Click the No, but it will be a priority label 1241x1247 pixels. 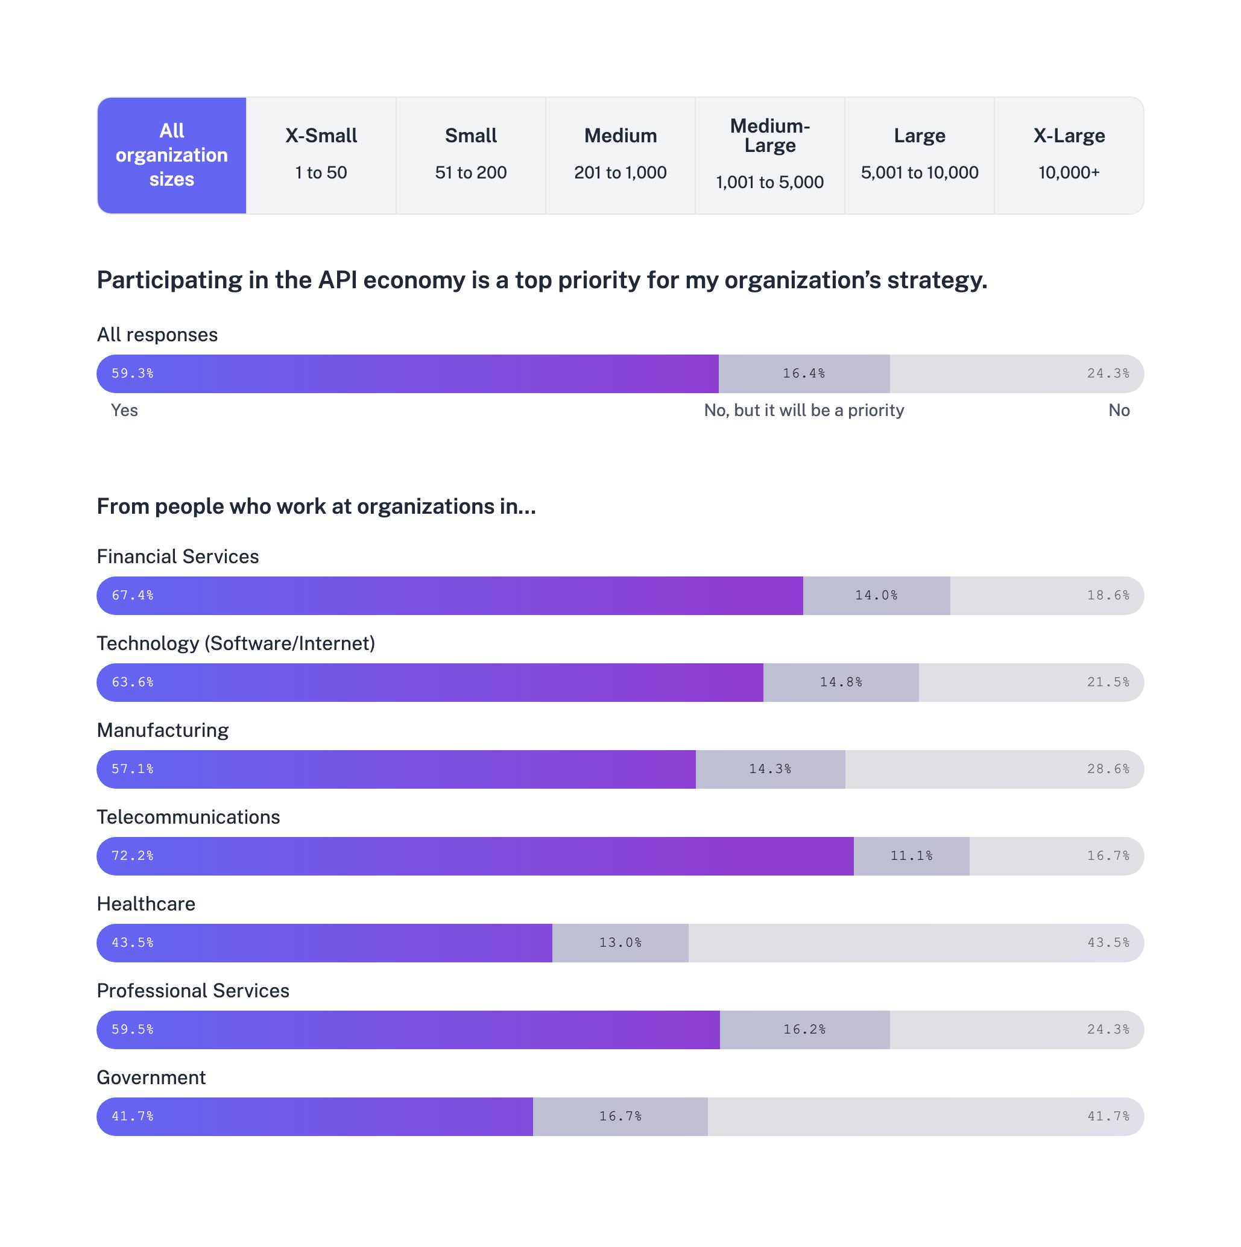pyautogui.click(x=804, y=410)
